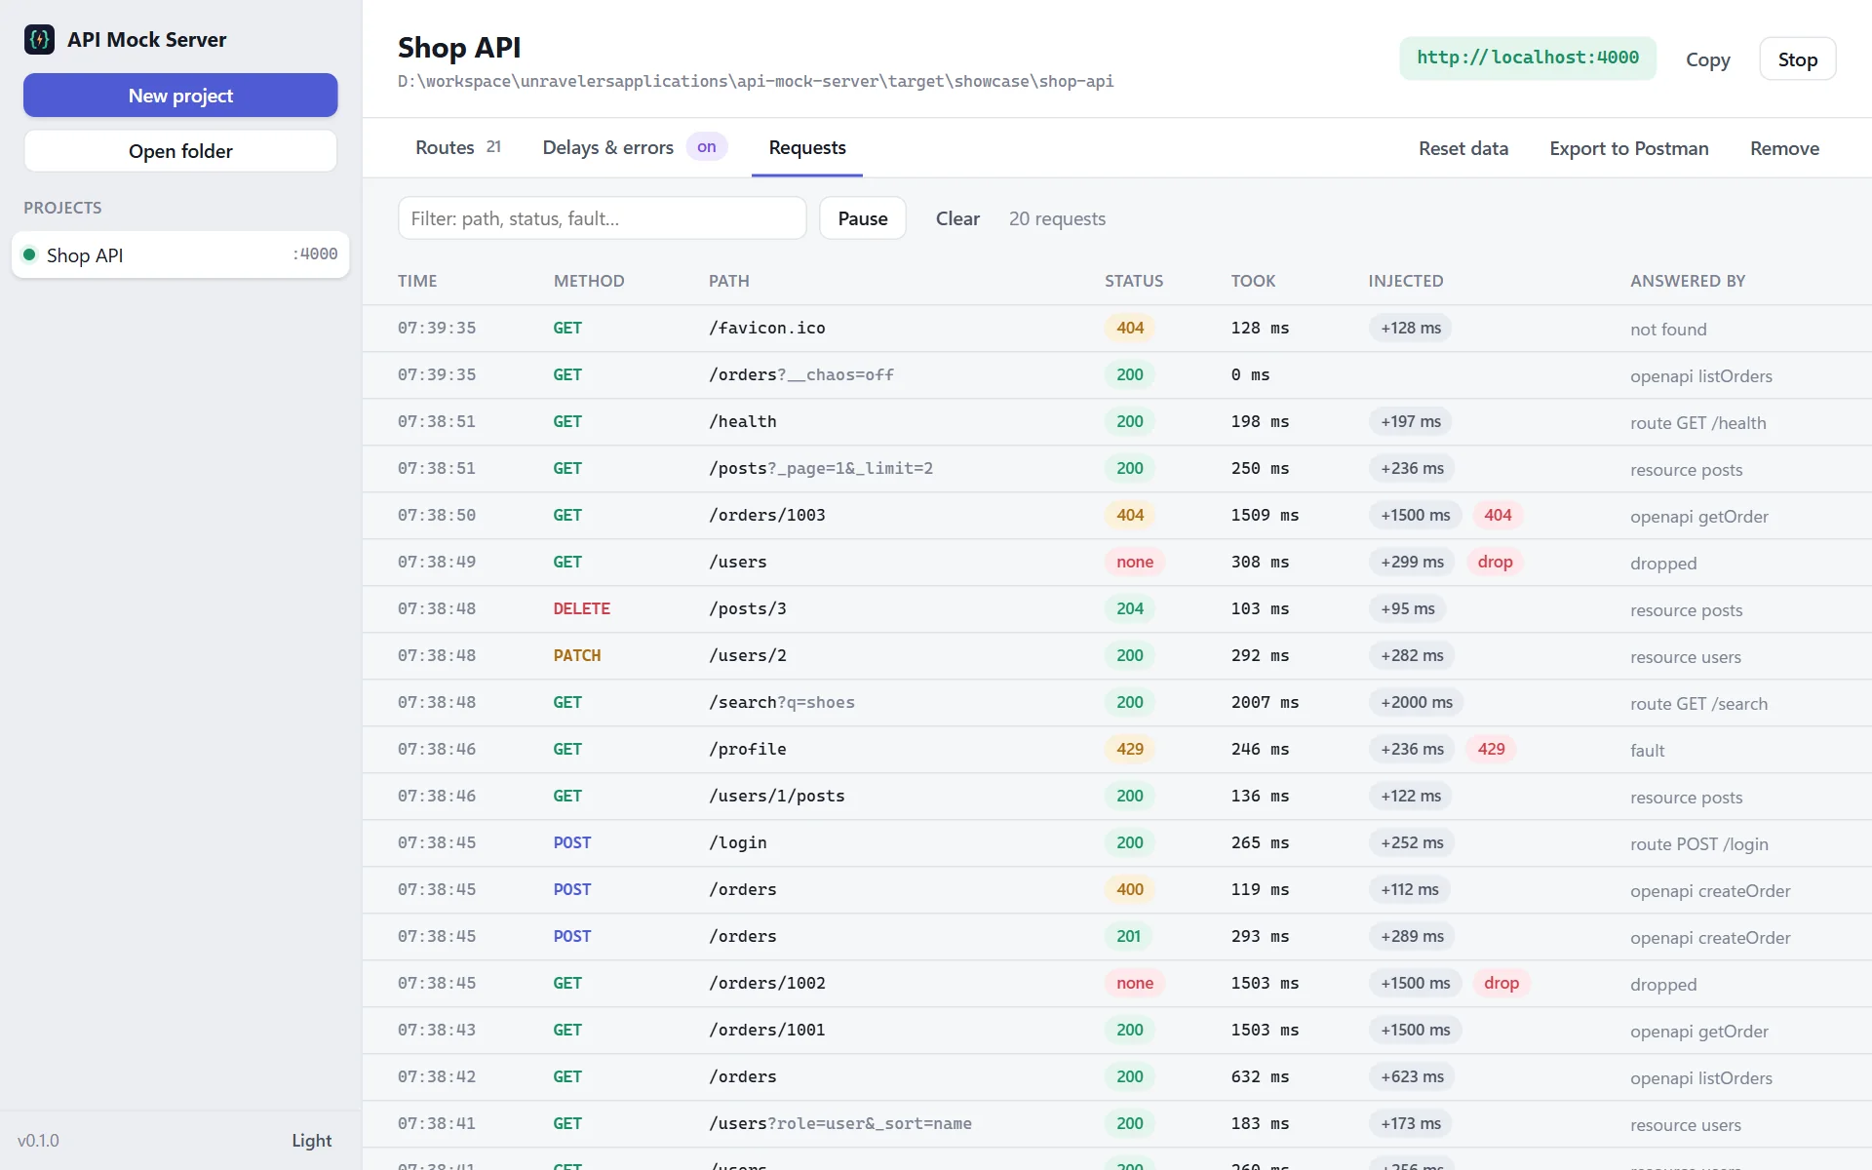The width and height of the screenshot is (1872, 1170).
Task: Focus the path, status, fault filter field
Action: coord(602,218)
